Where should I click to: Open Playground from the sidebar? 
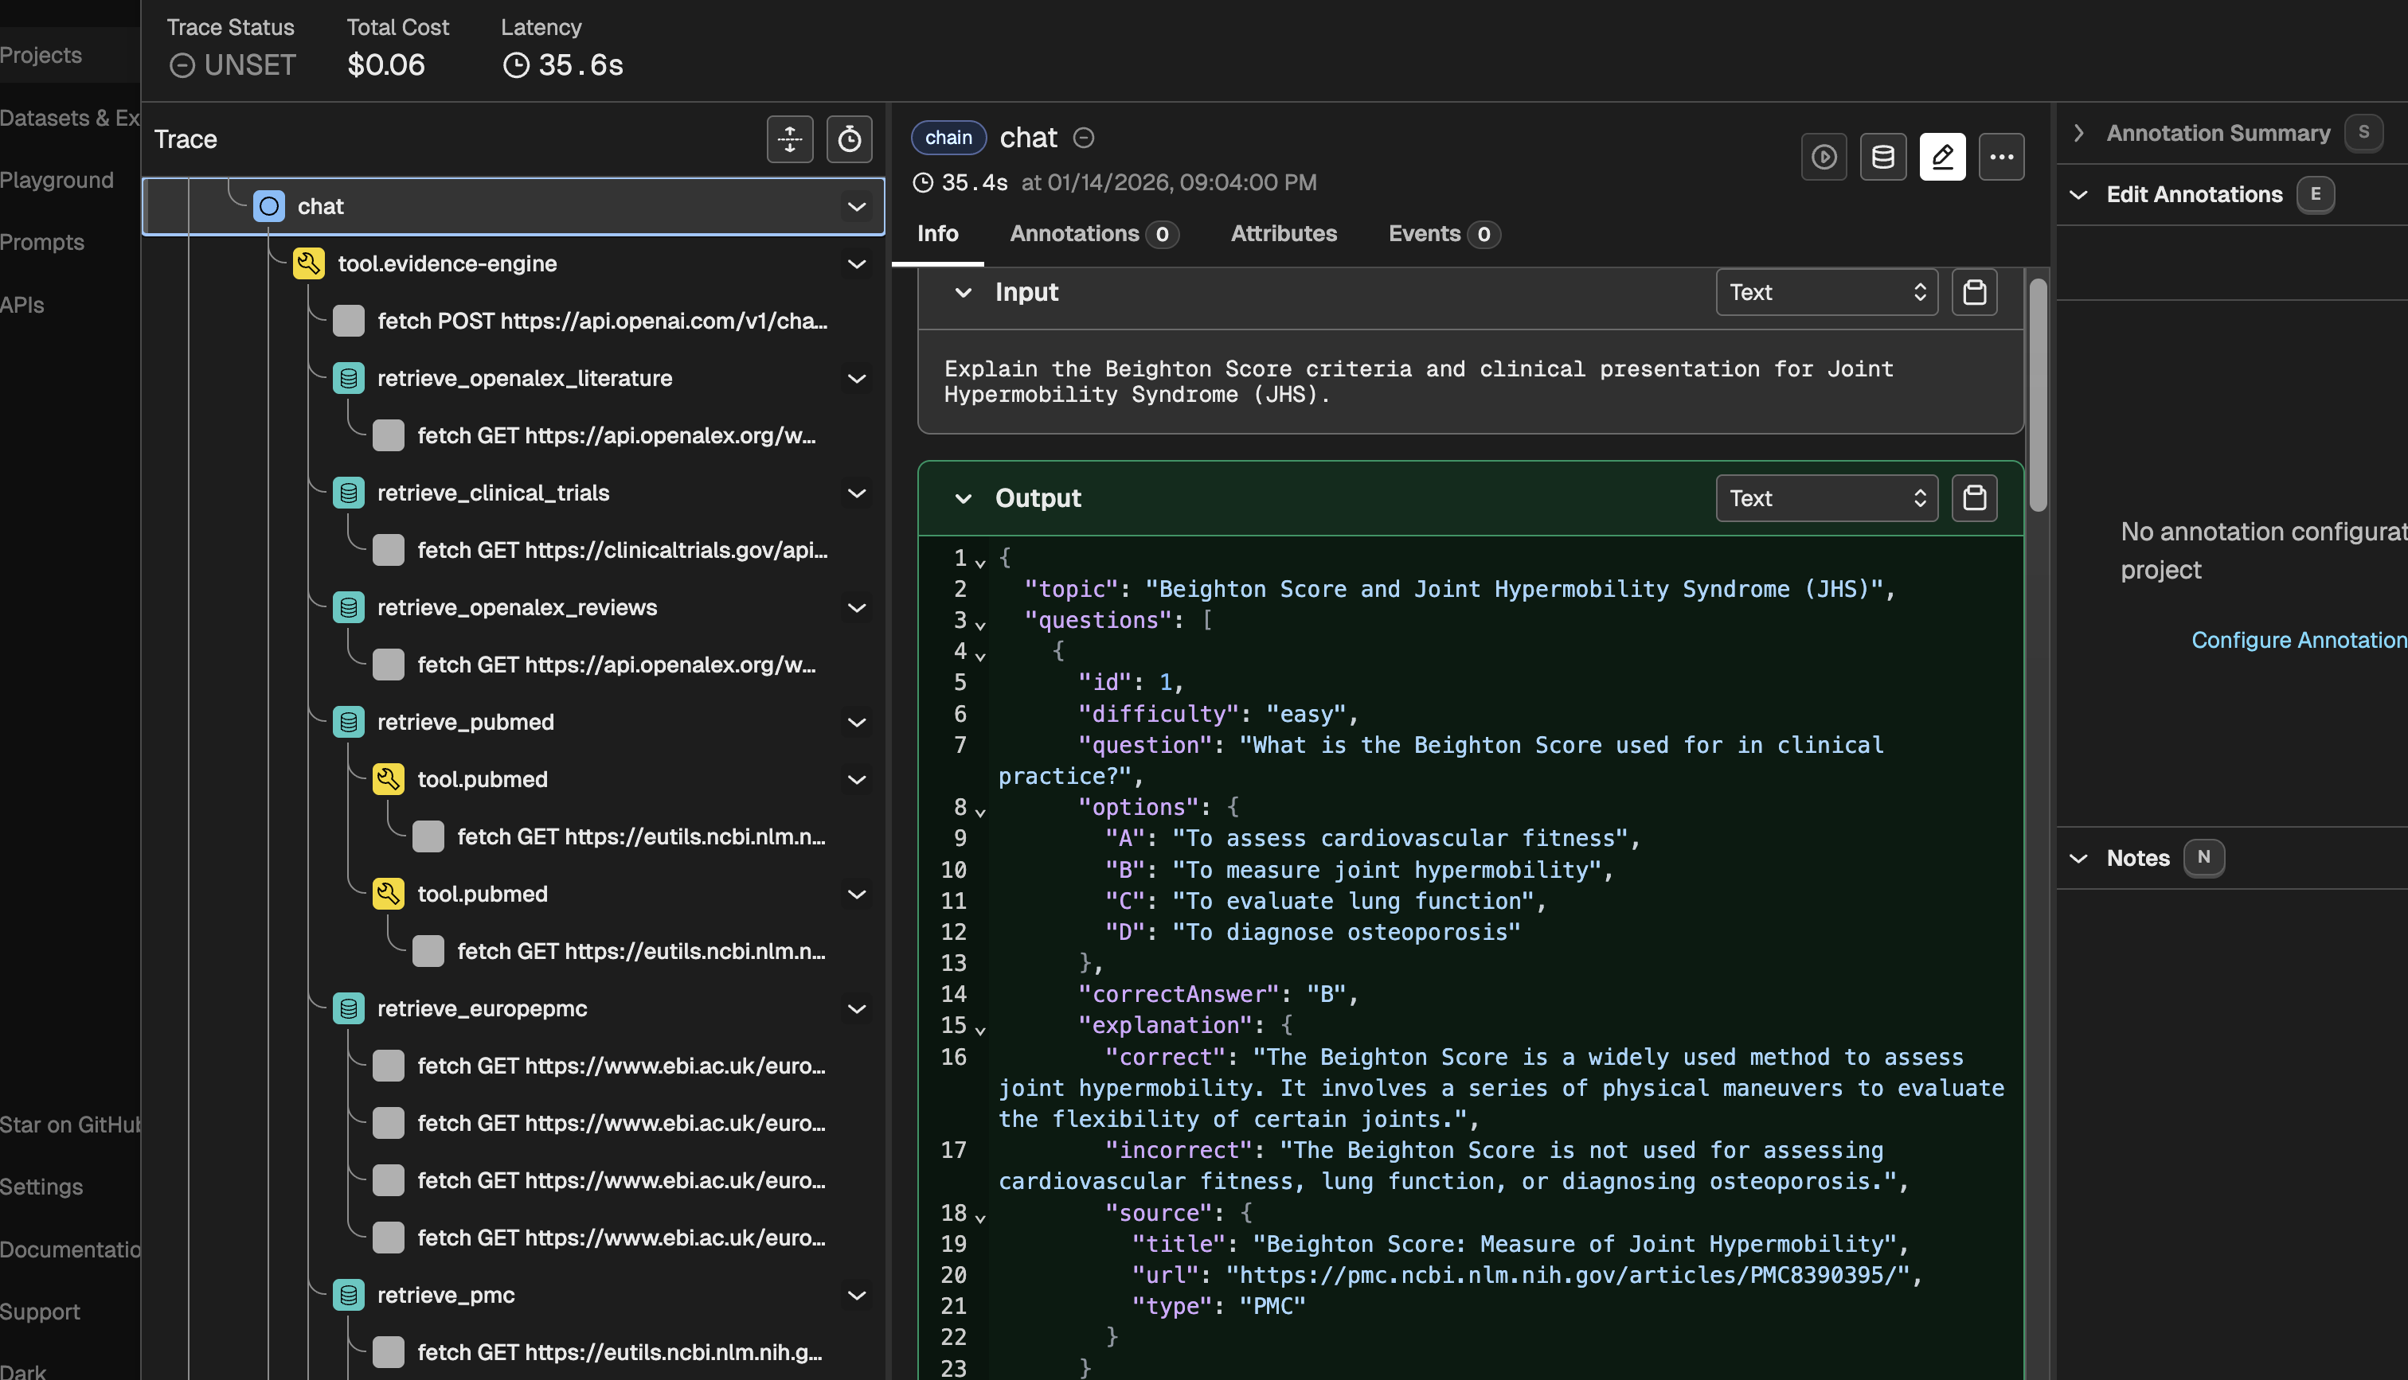[57, 179]
